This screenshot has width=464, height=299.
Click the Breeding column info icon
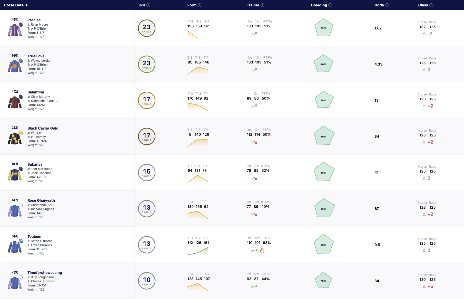(x=330, y=5)
